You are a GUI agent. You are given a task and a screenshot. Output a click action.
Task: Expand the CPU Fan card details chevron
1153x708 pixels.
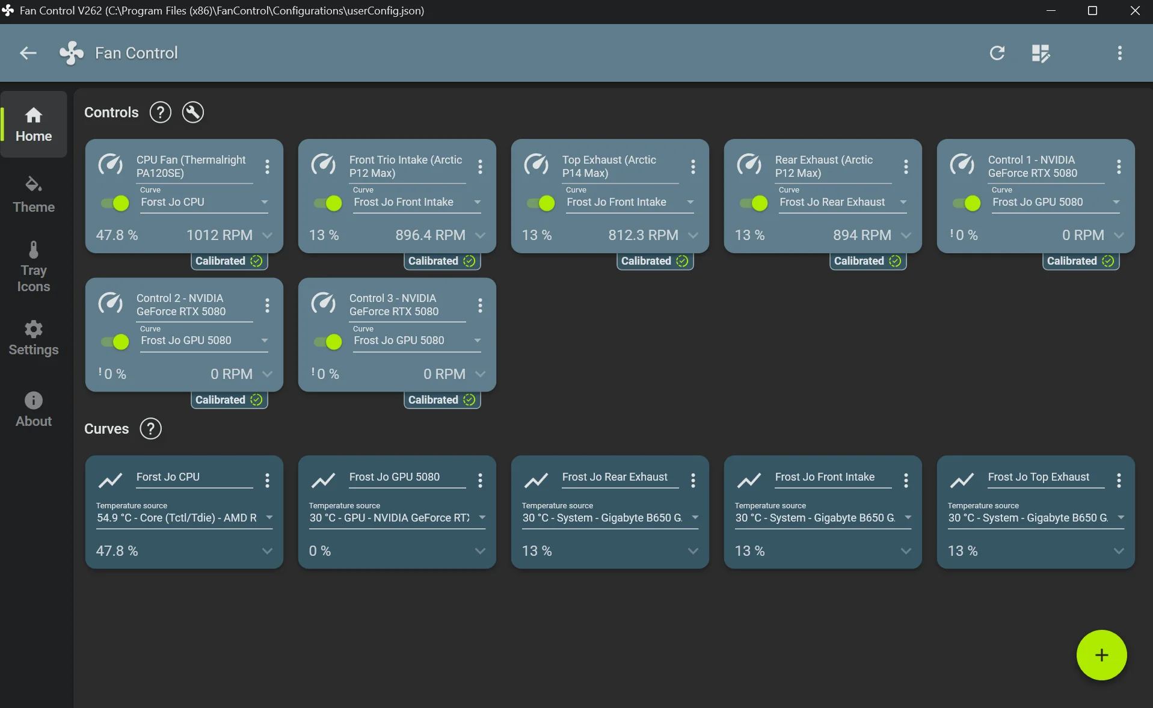pyautogui.click(x=268, y=235)
